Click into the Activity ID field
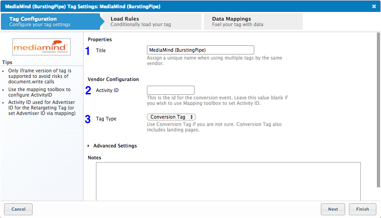The image size is (381, 218). (x=170, y=90)
